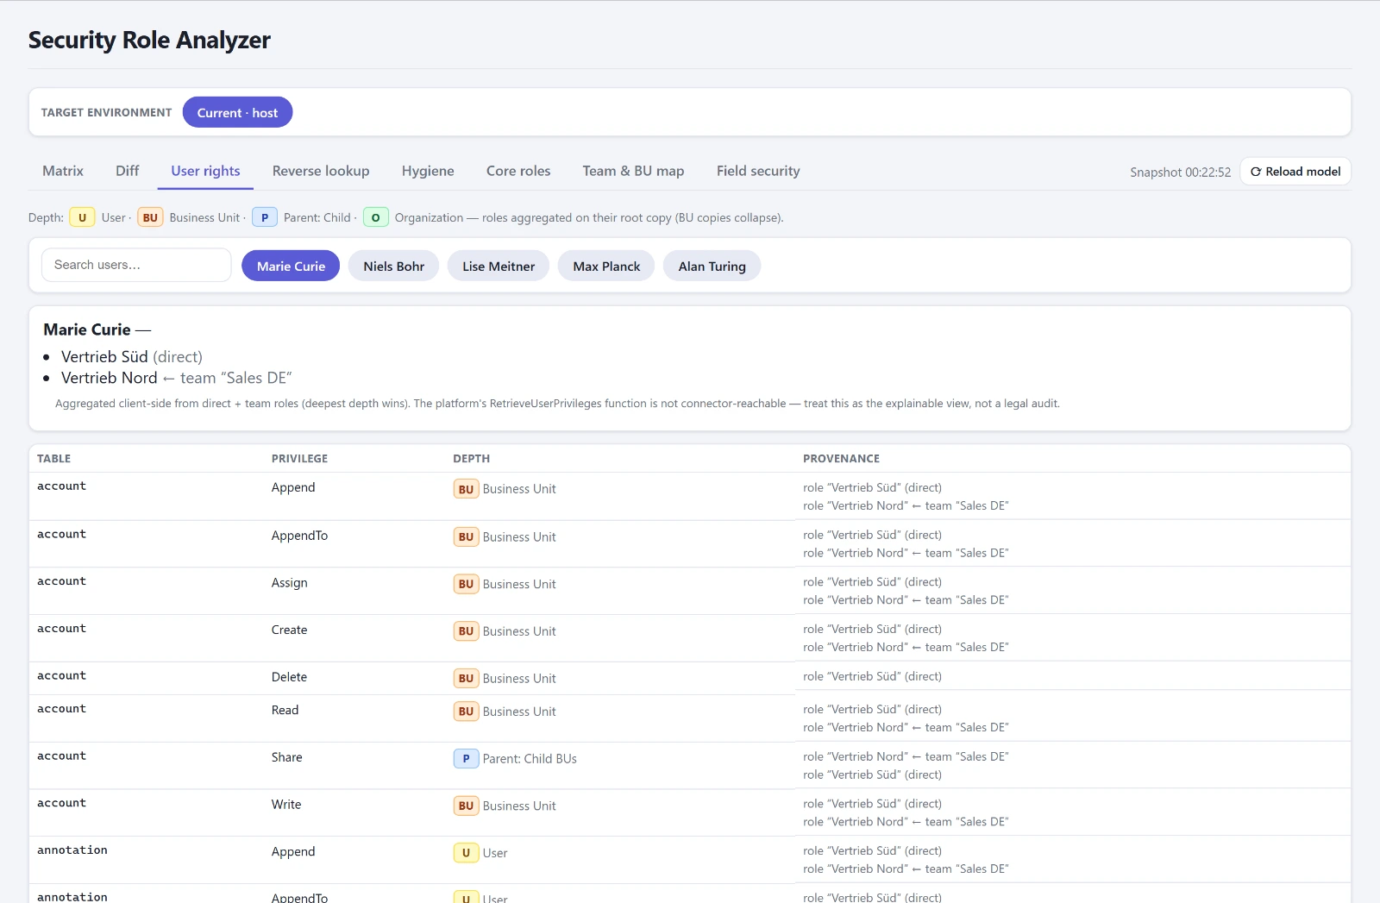Click the Snapshot 00:22:52 timestamp
The image size is (1380, 903).
coord(1180,172)
